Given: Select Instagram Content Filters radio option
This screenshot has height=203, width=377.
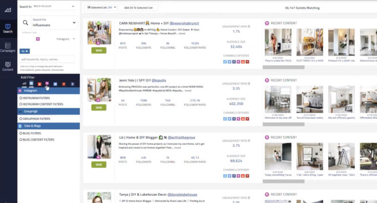Looking at the screenshot, I should click(x=21, y=104).
